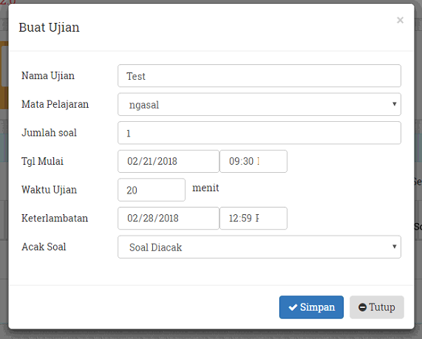Select the Tgl Mulai date field
Image resolution: width=422 pixels, height=339 pixels.
tap(169, 162)
